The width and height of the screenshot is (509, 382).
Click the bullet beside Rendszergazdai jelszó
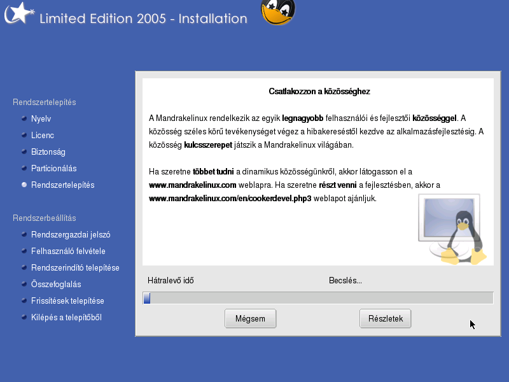point(24,234)
